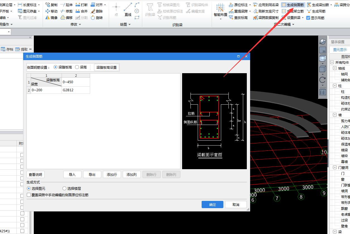Click 生成侧面筋 toolbar button

pos(293,5)
